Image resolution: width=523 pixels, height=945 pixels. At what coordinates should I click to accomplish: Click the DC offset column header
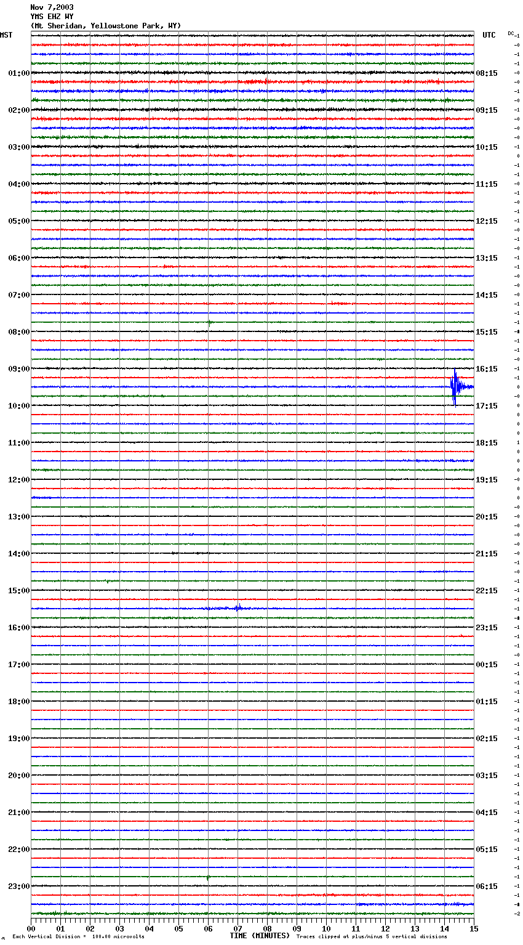tap(511, 33)
